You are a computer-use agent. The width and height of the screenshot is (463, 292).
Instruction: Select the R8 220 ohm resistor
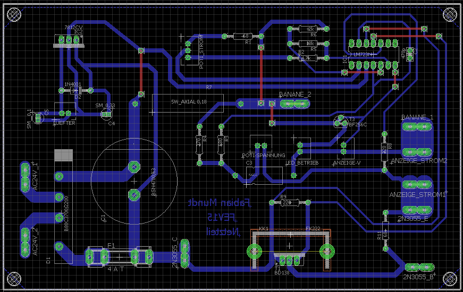click(384, 152)
